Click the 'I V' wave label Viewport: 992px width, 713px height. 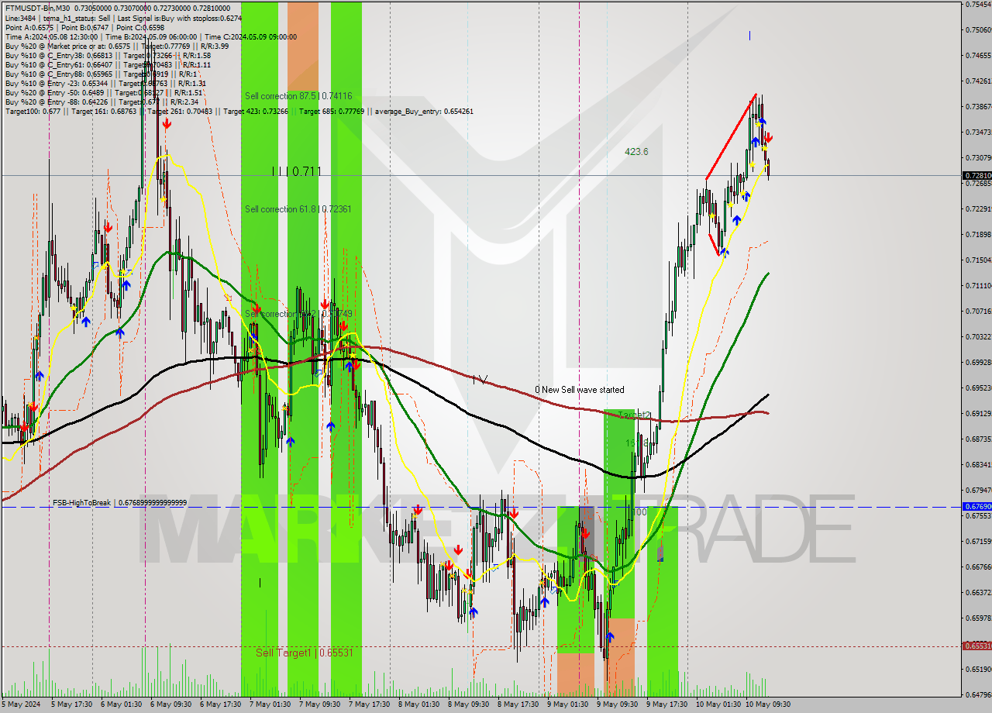tap(480, 379)
